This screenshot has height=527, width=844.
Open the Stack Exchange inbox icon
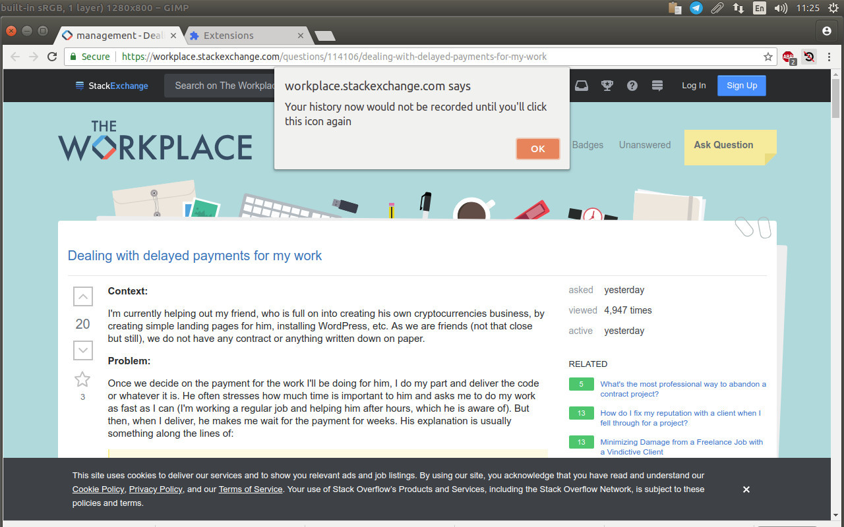[x=581, y=86]
